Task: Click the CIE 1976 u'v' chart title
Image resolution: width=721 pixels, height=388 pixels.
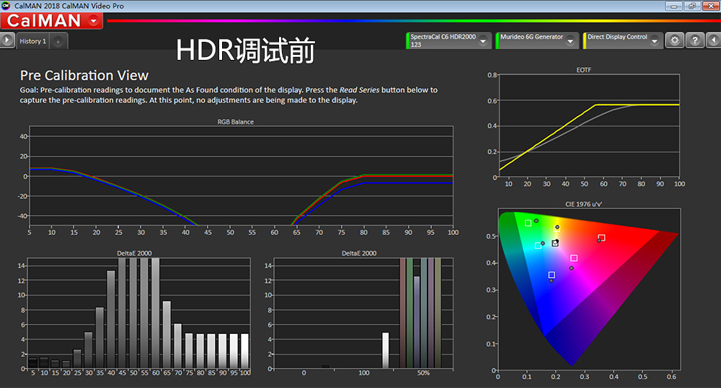Action: [583, 204]
